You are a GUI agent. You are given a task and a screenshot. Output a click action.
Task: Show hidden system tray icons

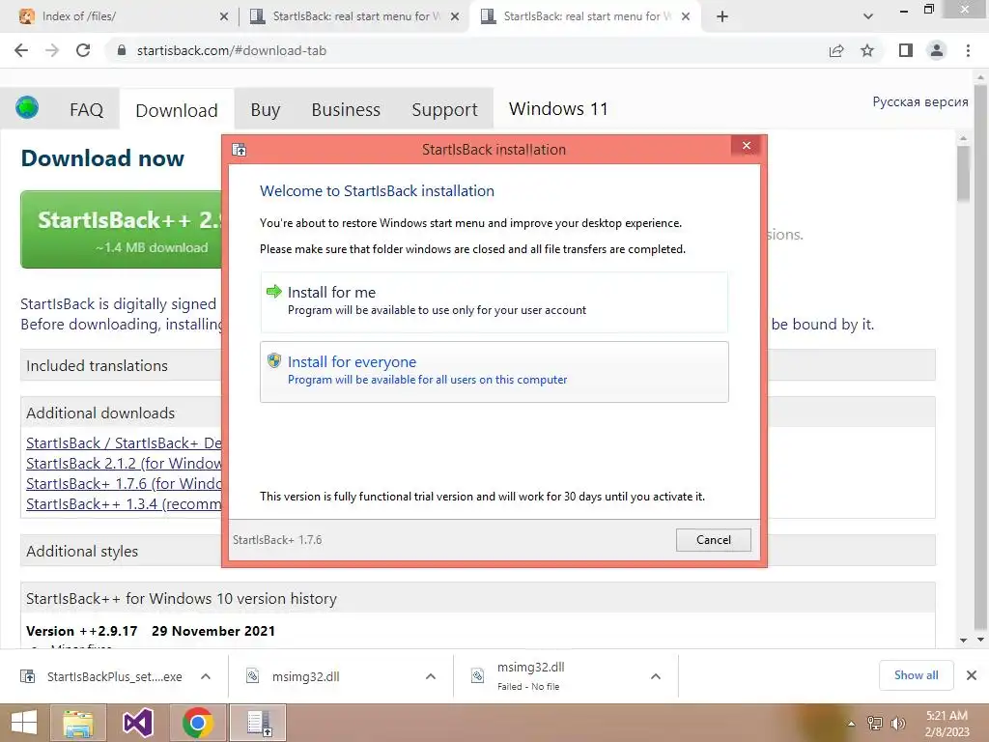pyautogui.click(x=852, y=724)
